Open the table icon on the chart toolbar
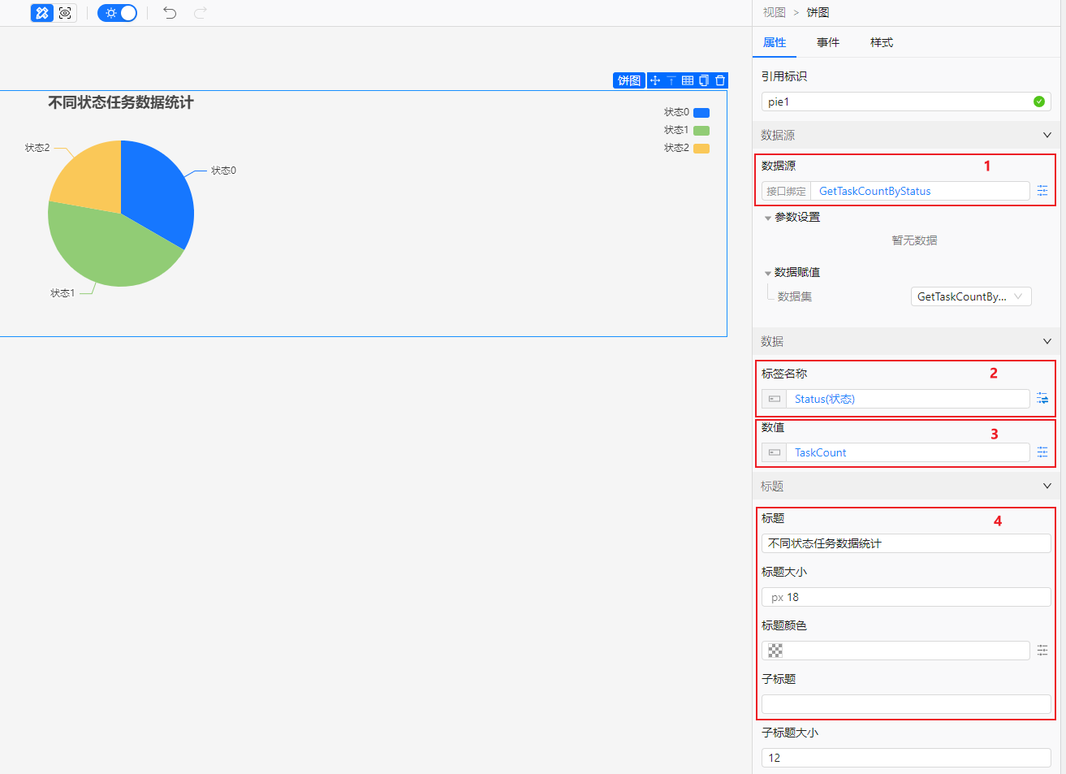This screenshot has height=774, width=1066. tap(688, 80)
